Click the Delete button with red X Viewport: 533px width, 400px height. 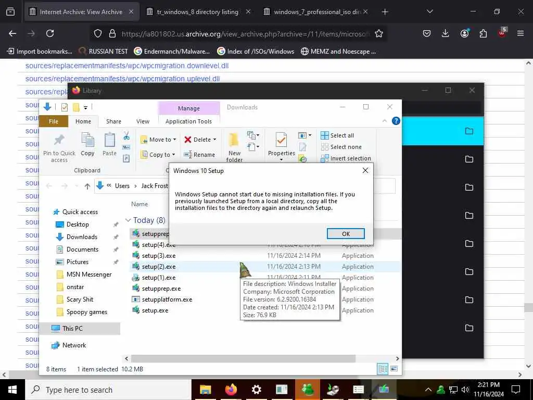coord(197,140)
